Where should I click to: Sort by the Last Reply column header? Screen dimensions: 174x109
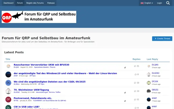click(x=152, y=59)
